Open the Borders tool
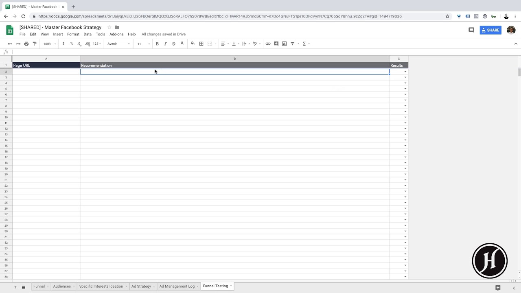Image resolution: width=521 pixels, height=293 pixels. [x=201, y=44]
